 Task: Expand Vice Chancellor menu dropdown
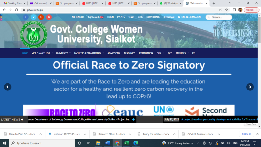[x=52, y=53]
